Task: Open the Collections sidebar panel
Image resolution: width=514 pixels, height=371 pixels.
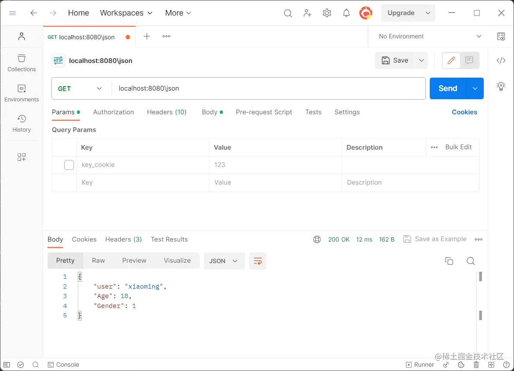Action: [x=22, y=63]
